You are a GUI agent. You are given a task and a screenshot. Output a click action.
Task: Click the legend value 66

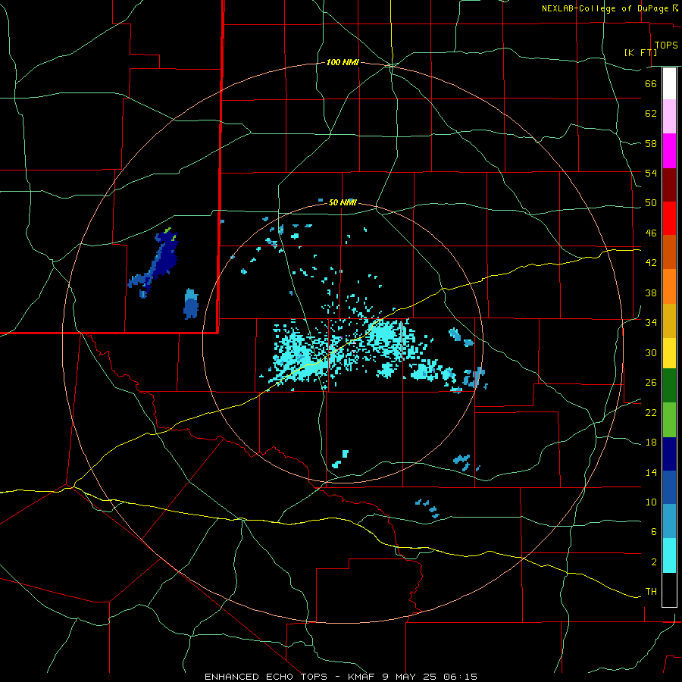point(651,83)
